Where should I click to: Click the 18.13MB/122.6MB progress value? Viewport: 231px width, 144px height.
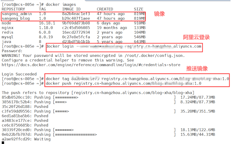(198, 130)
